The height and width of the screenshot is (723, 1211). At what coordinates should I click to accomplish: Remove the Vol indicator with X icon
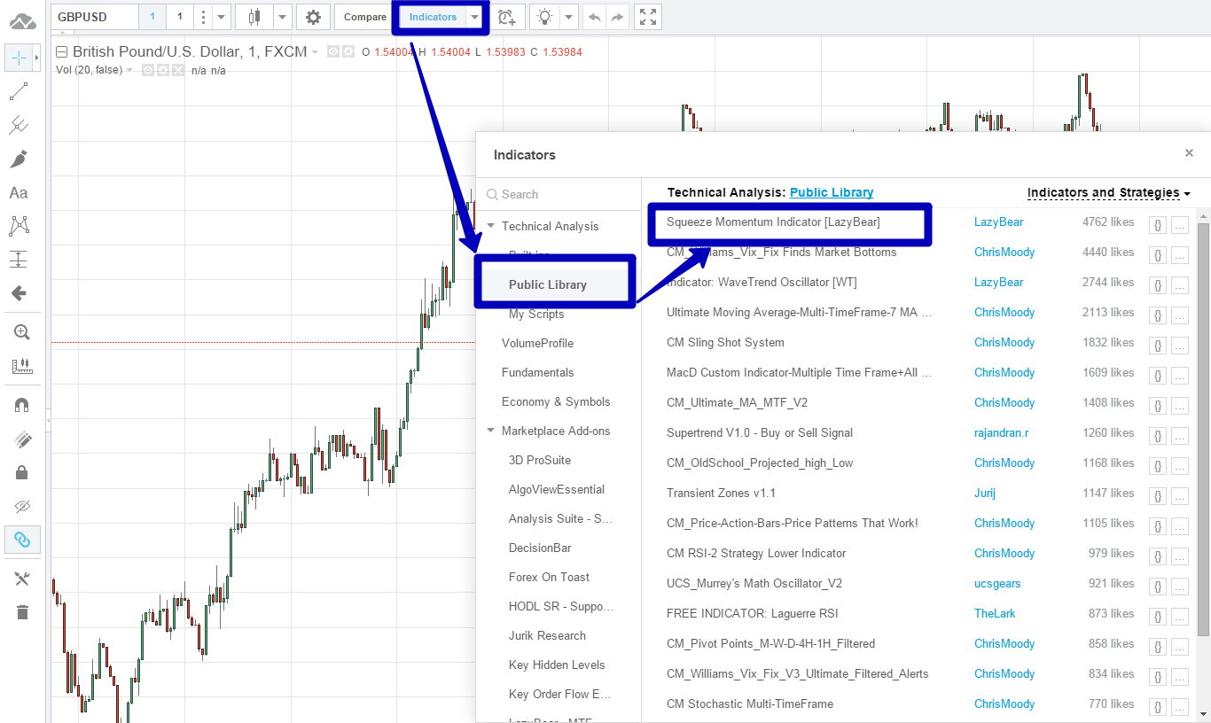[x=179, y=70]
